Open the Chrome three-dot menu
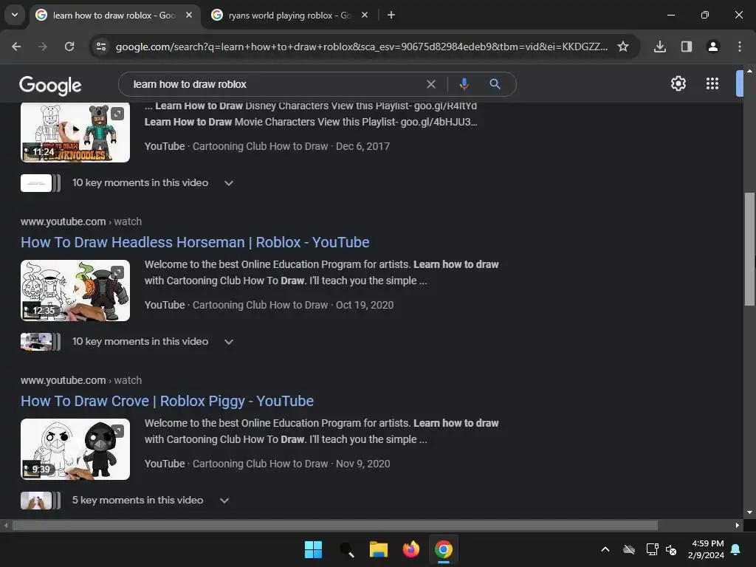This screenshot has height=567, width=756. [739, 47]
